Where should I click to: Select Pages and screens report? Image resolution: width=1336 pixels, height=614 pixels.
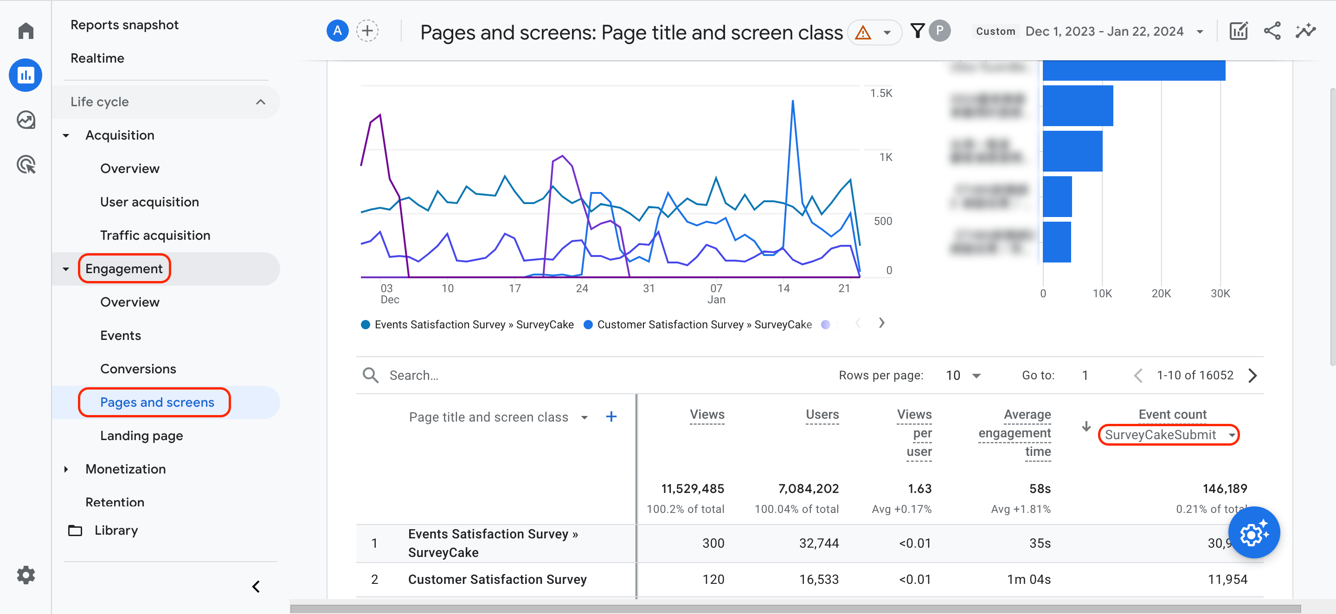click(x=157, y=402)
